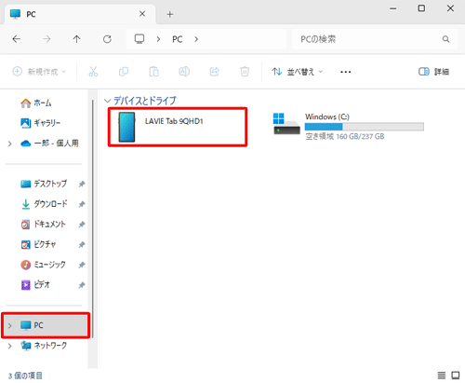
Task: Click the chevron before PC in breadcrumb
Action: coord(158,39)
